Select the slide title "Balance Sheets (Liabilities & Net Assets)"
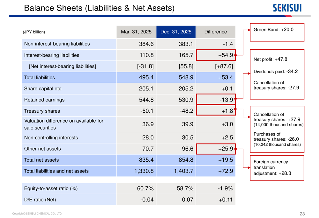Screen dimensions: 319x218 [x=99, y=8]
